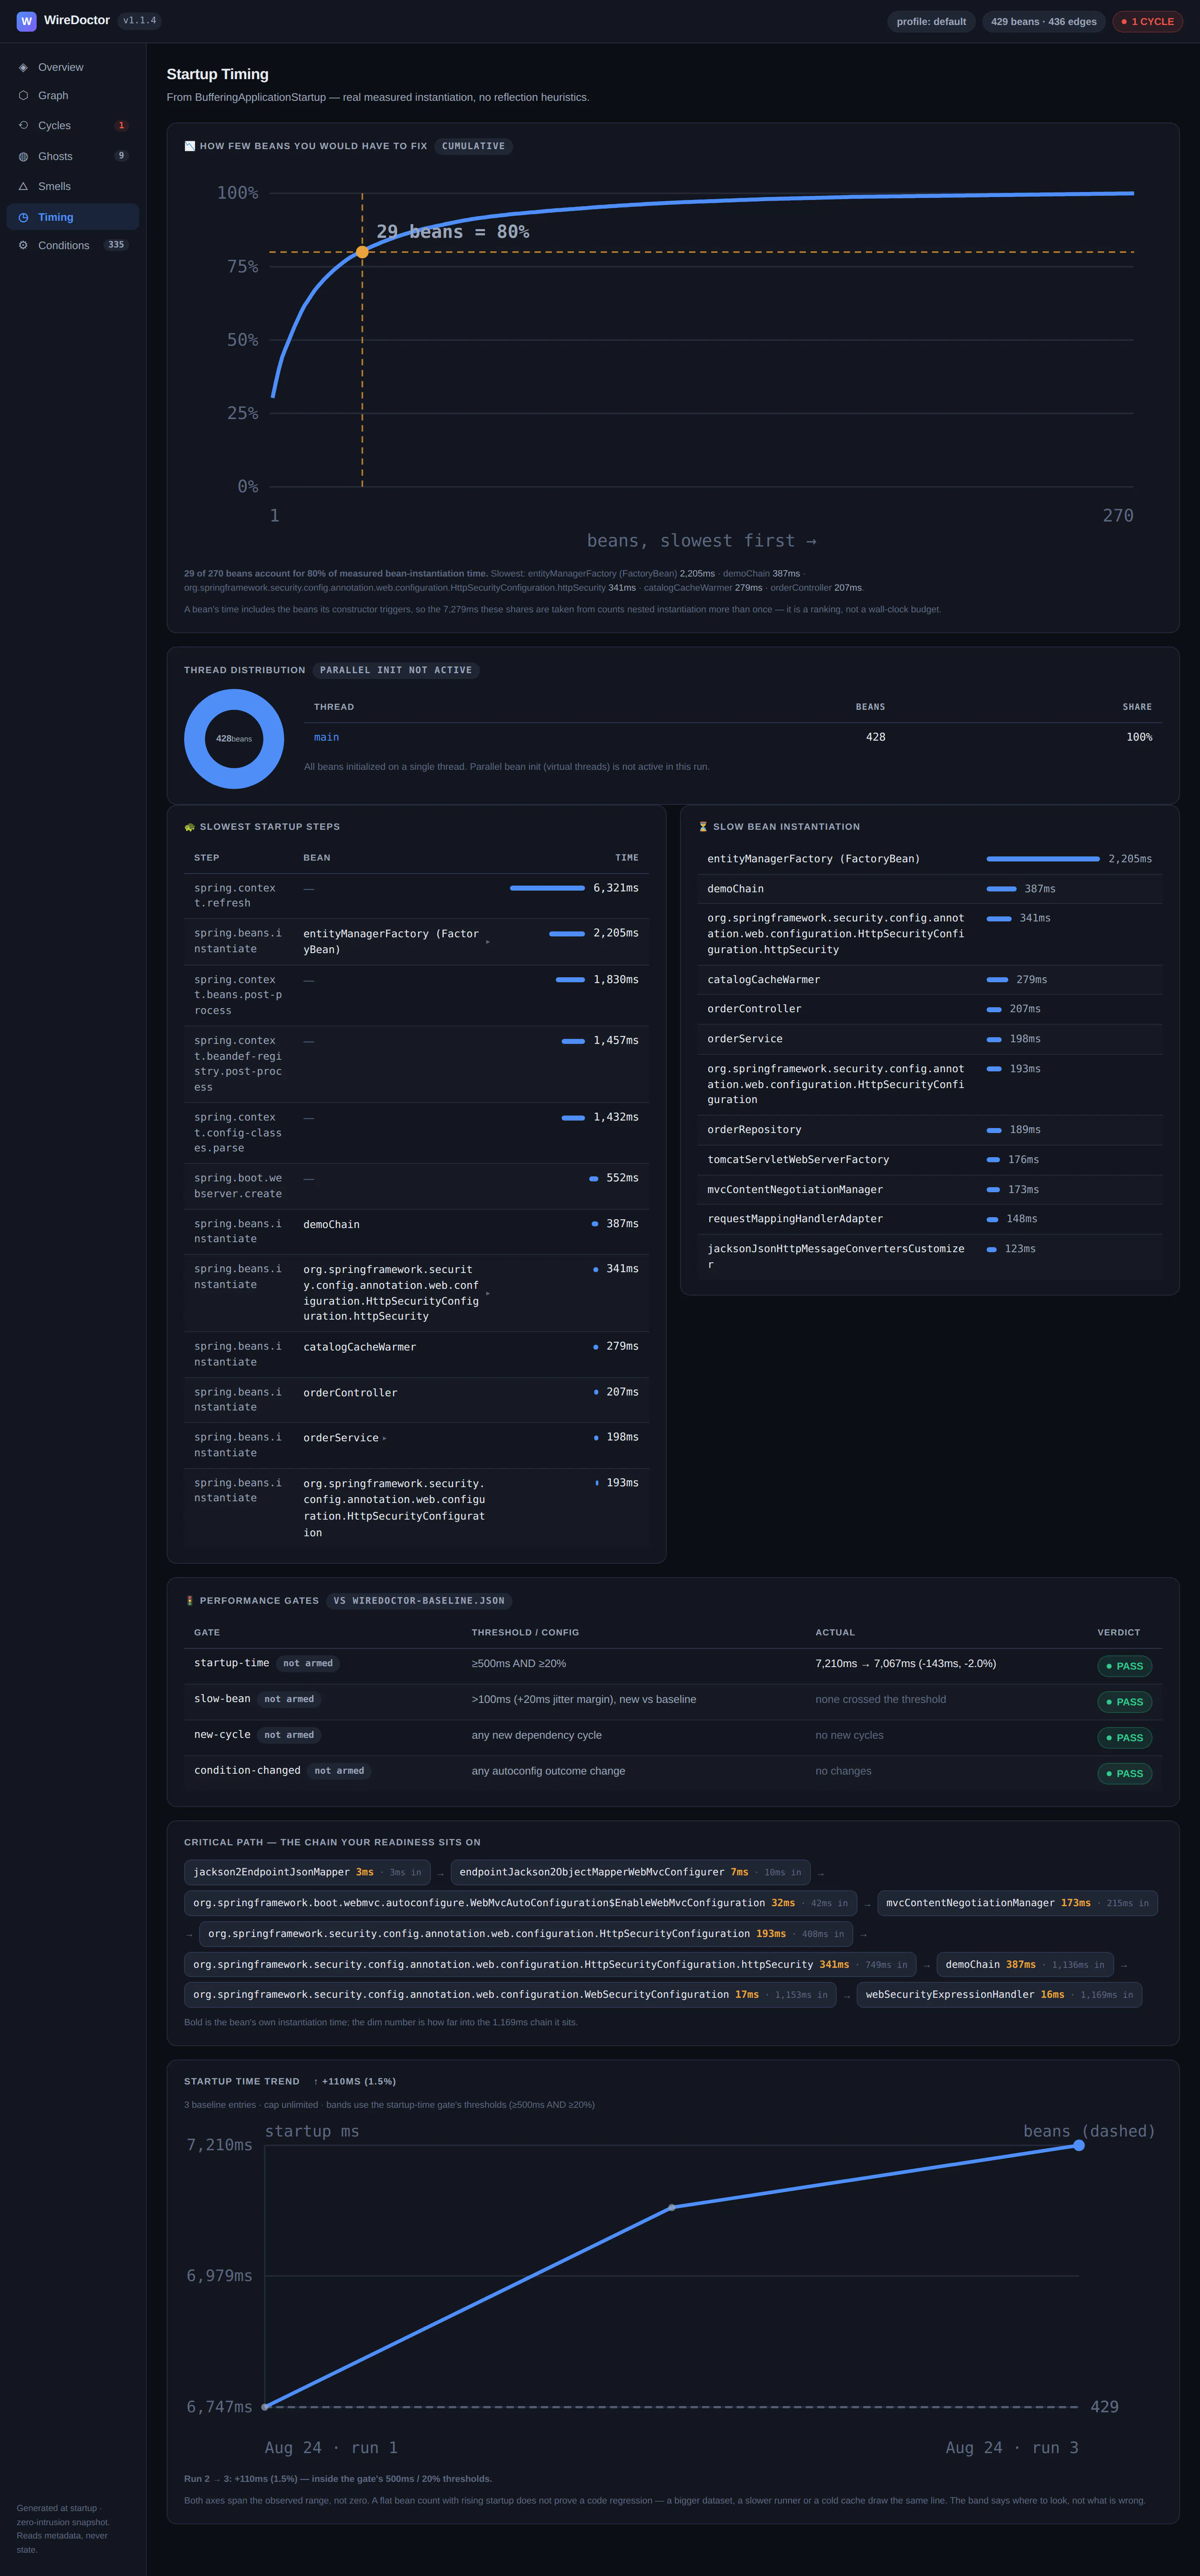Open Conditions via its gear icon

click(23, 245)
